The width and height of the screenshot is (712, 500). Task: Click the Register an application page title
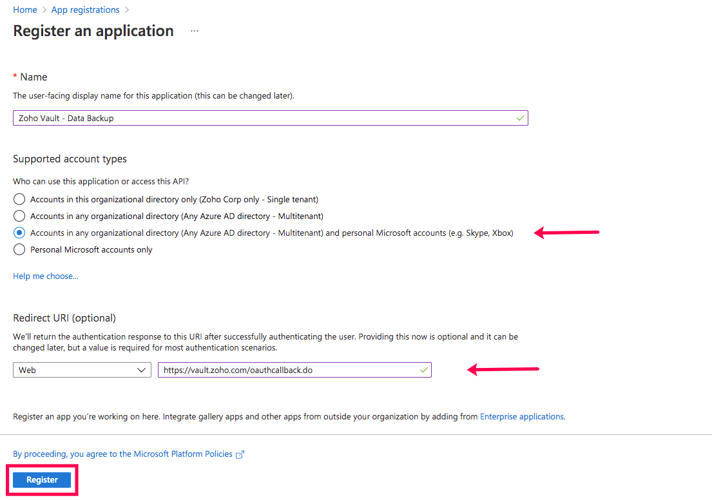93,31
